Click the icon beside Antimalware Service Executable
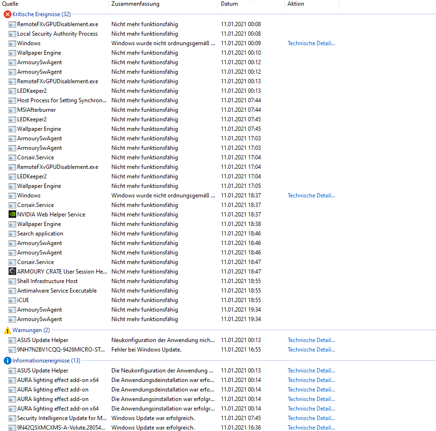The width and height of the screenshot is (436, 431). (x=12, y=291)
